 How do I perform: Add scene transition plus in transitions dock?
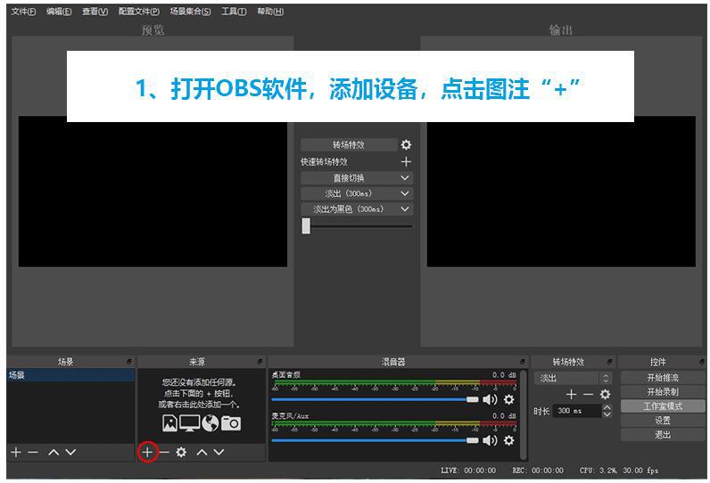pos(572,395)
